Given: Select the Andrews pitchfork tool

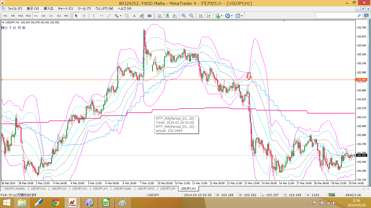Looking at the screenshot, I should point(142,16).
